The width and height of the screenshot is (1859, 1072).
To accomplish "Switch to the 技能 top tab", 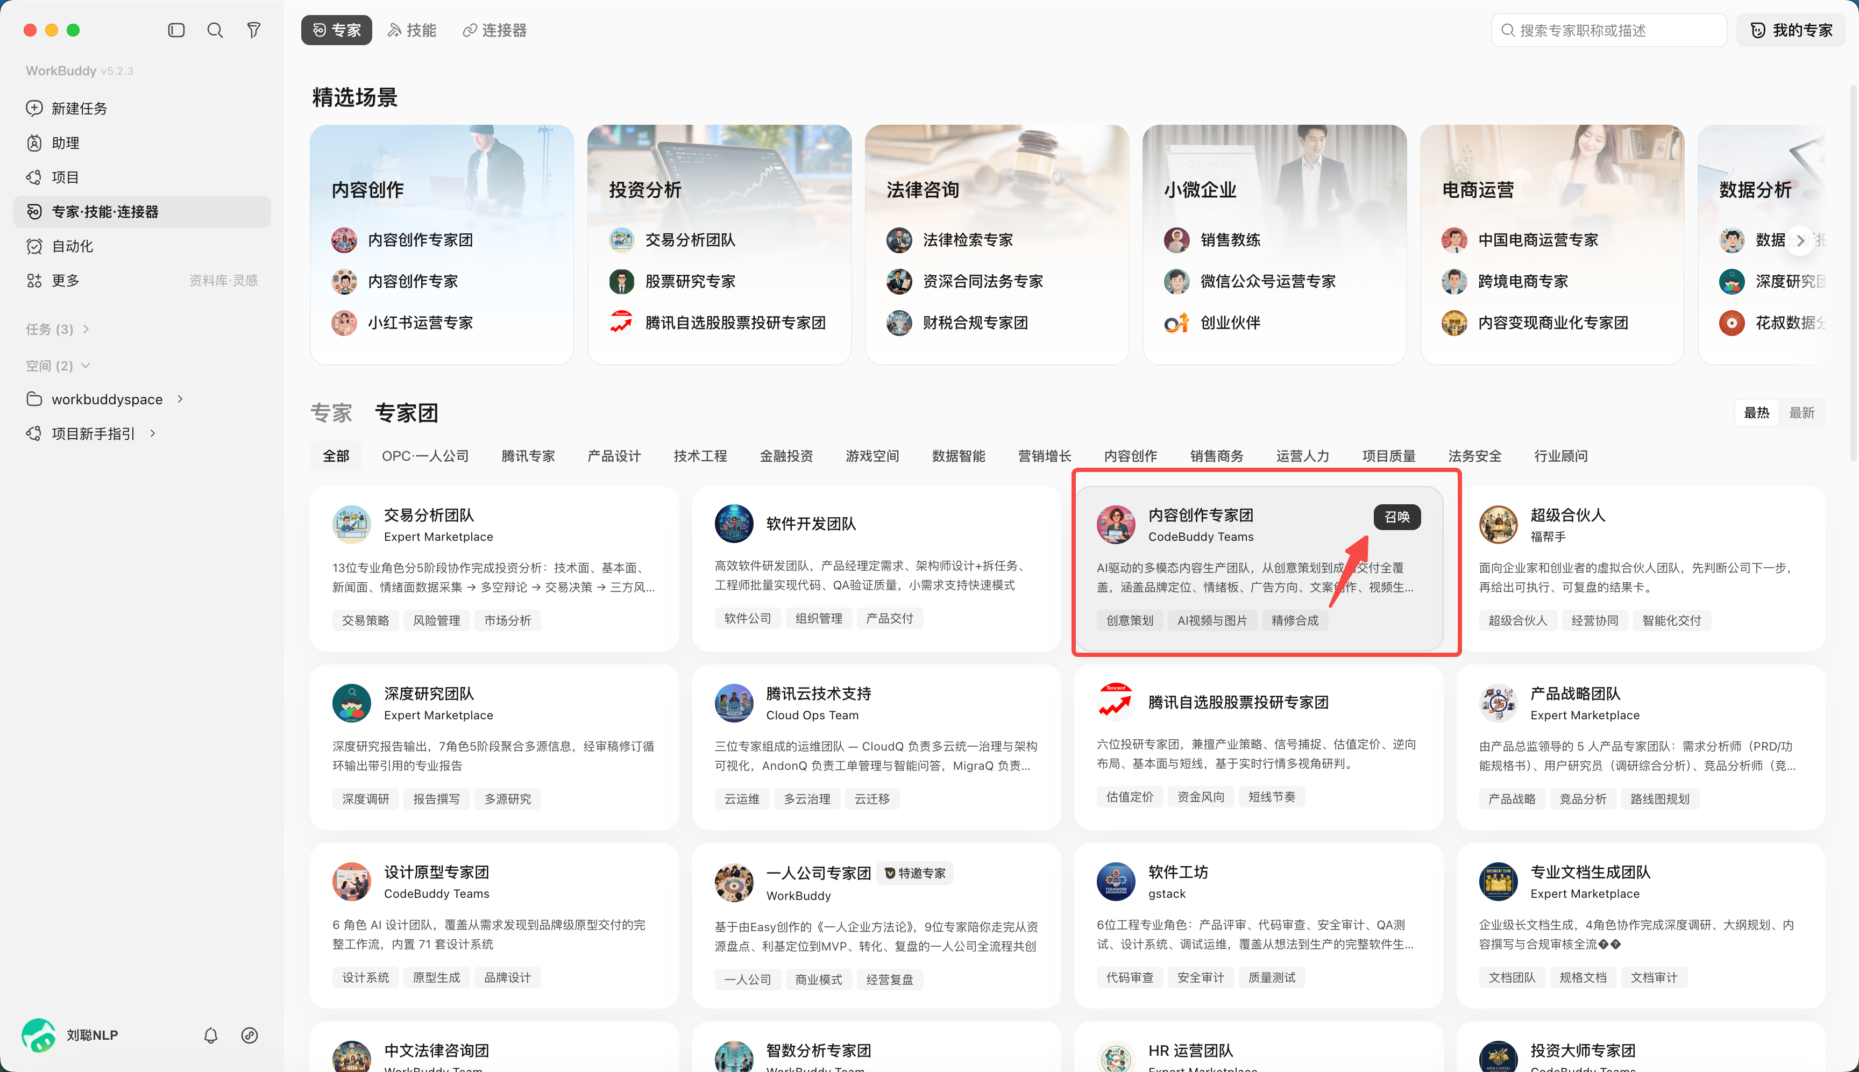I will 413,30.
